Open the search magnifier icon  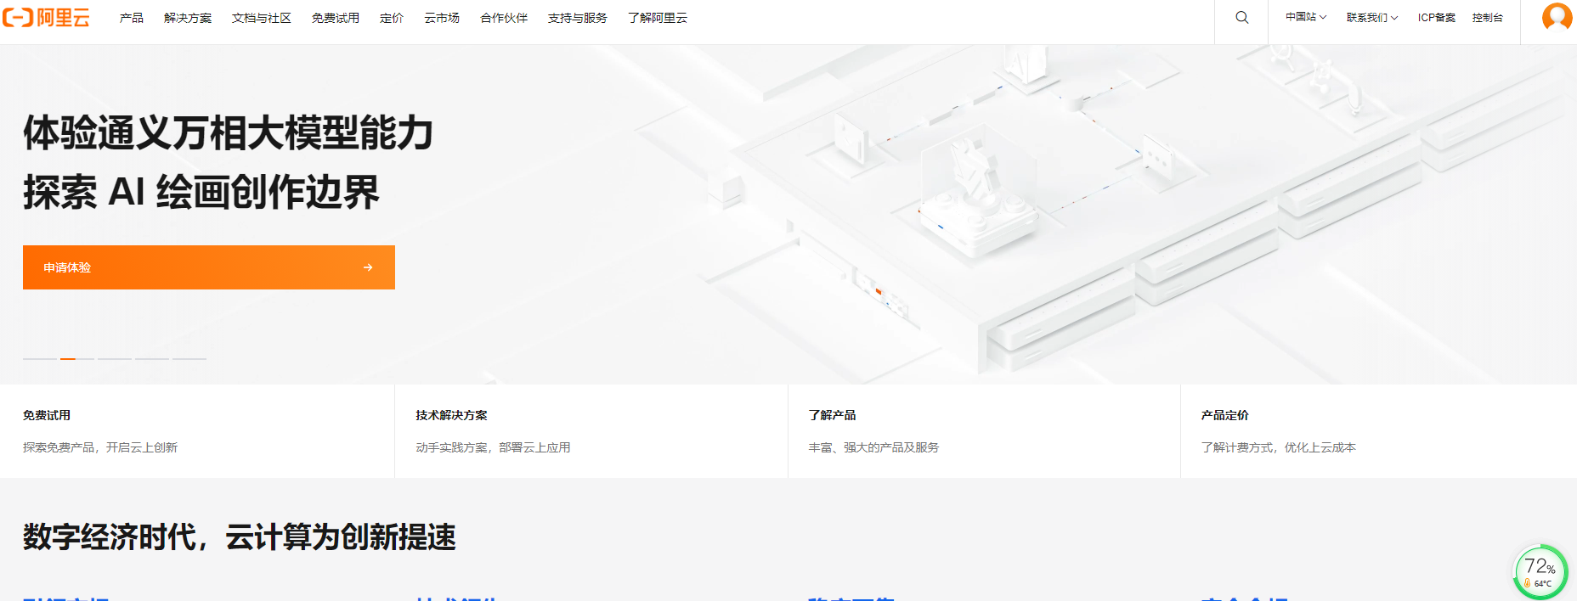(1241, 17)
